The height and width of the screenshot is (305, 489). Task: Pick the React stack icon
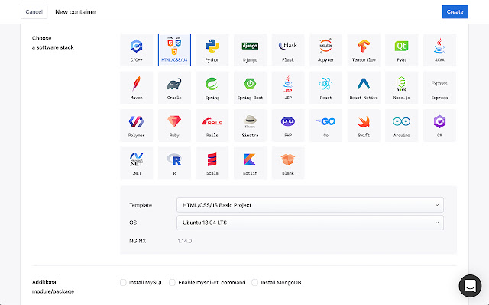(x=326, y=88)
